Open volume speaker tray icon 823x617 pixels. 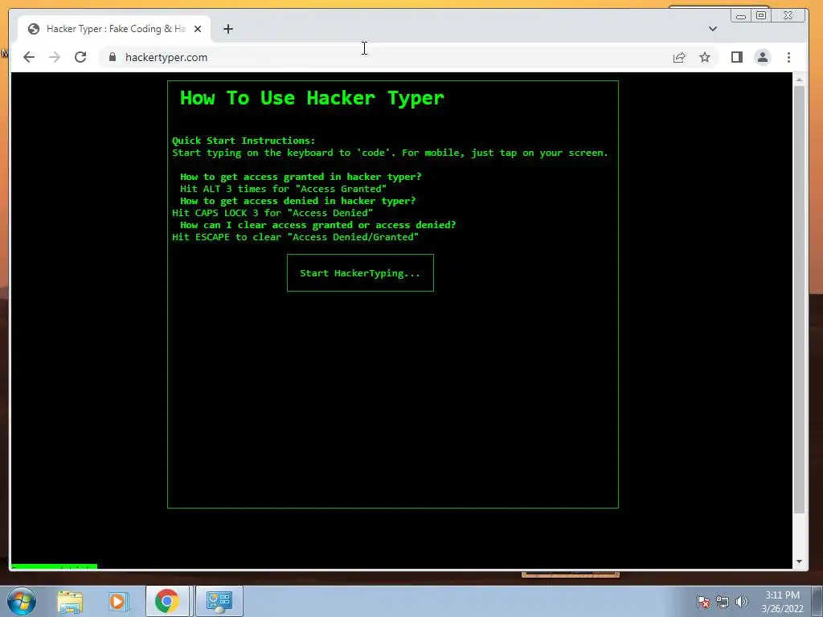point(742,602)
